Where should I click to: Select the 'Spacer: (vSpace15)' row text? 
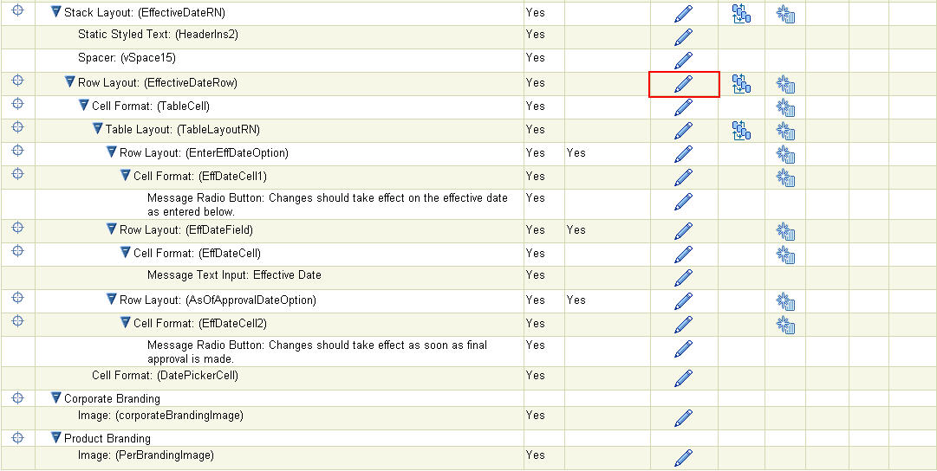pos(127,58)
